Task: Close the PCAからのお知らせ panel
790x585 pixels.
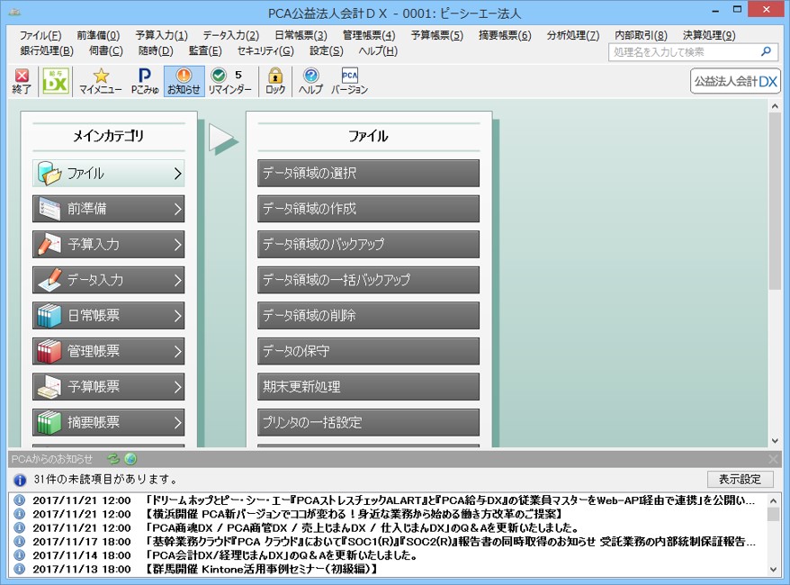Action: [x=773, y=459]
